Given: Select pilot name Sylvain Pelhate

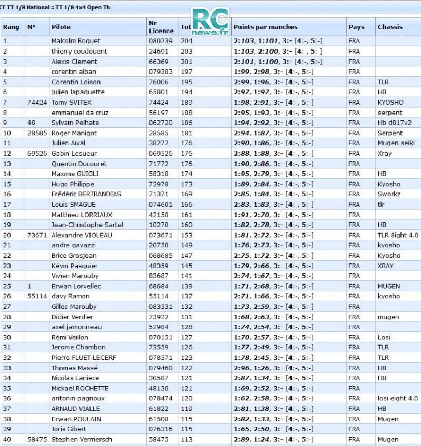Looking at the screenshot, I should coord(75,123).
